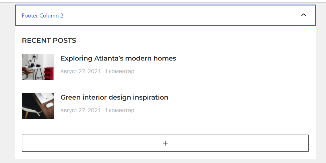Click the plus icon to add block
The image size is (326, 163).
tap(165, 143)
